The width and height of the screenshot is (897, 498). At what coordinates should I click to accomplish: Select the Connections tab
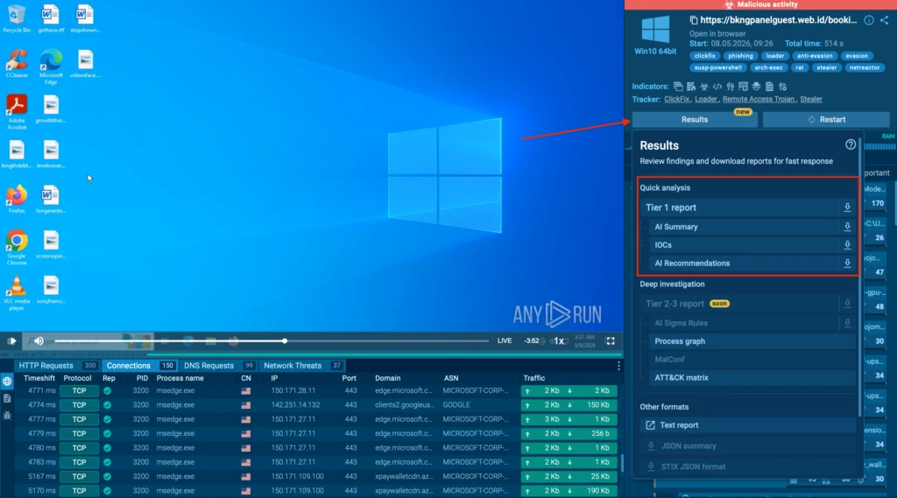[x=141, y=366]
